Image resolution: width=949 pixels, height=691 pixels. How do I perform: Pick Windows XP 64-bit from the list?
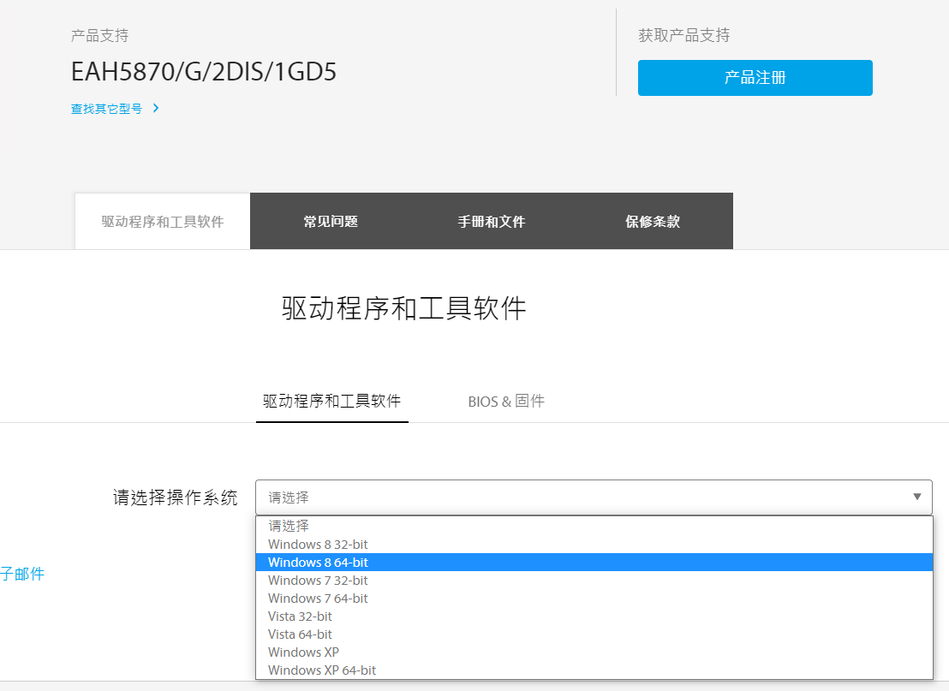[322, 670]
